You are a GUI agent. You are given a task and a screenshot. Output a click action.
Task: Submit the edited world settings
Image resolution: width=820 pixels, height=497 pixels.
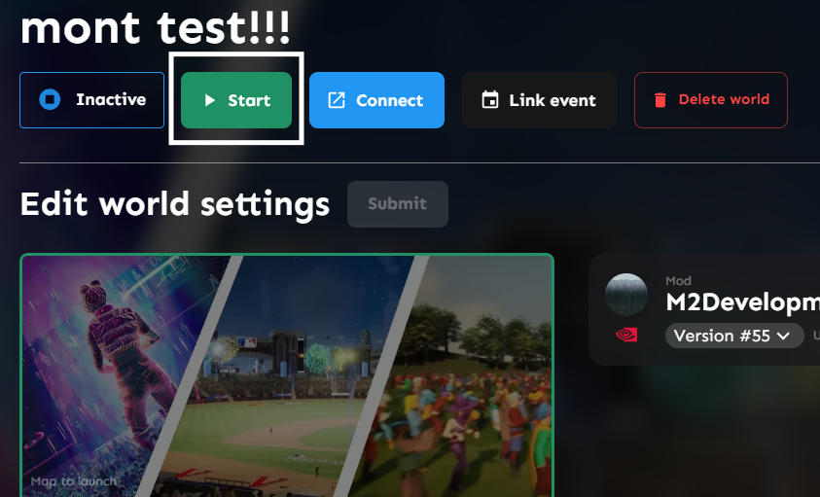(x=398, y=204)
